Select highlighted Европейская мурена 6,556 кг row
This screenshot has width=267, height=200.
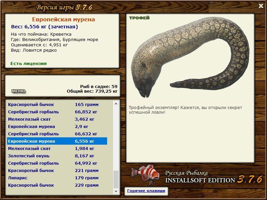click(x=57, y=141)
